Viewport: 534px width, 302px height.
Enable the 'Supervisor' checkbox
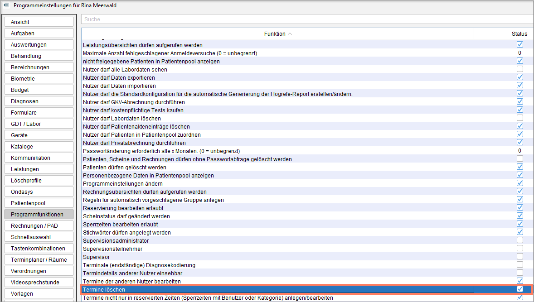pos(519,256)
